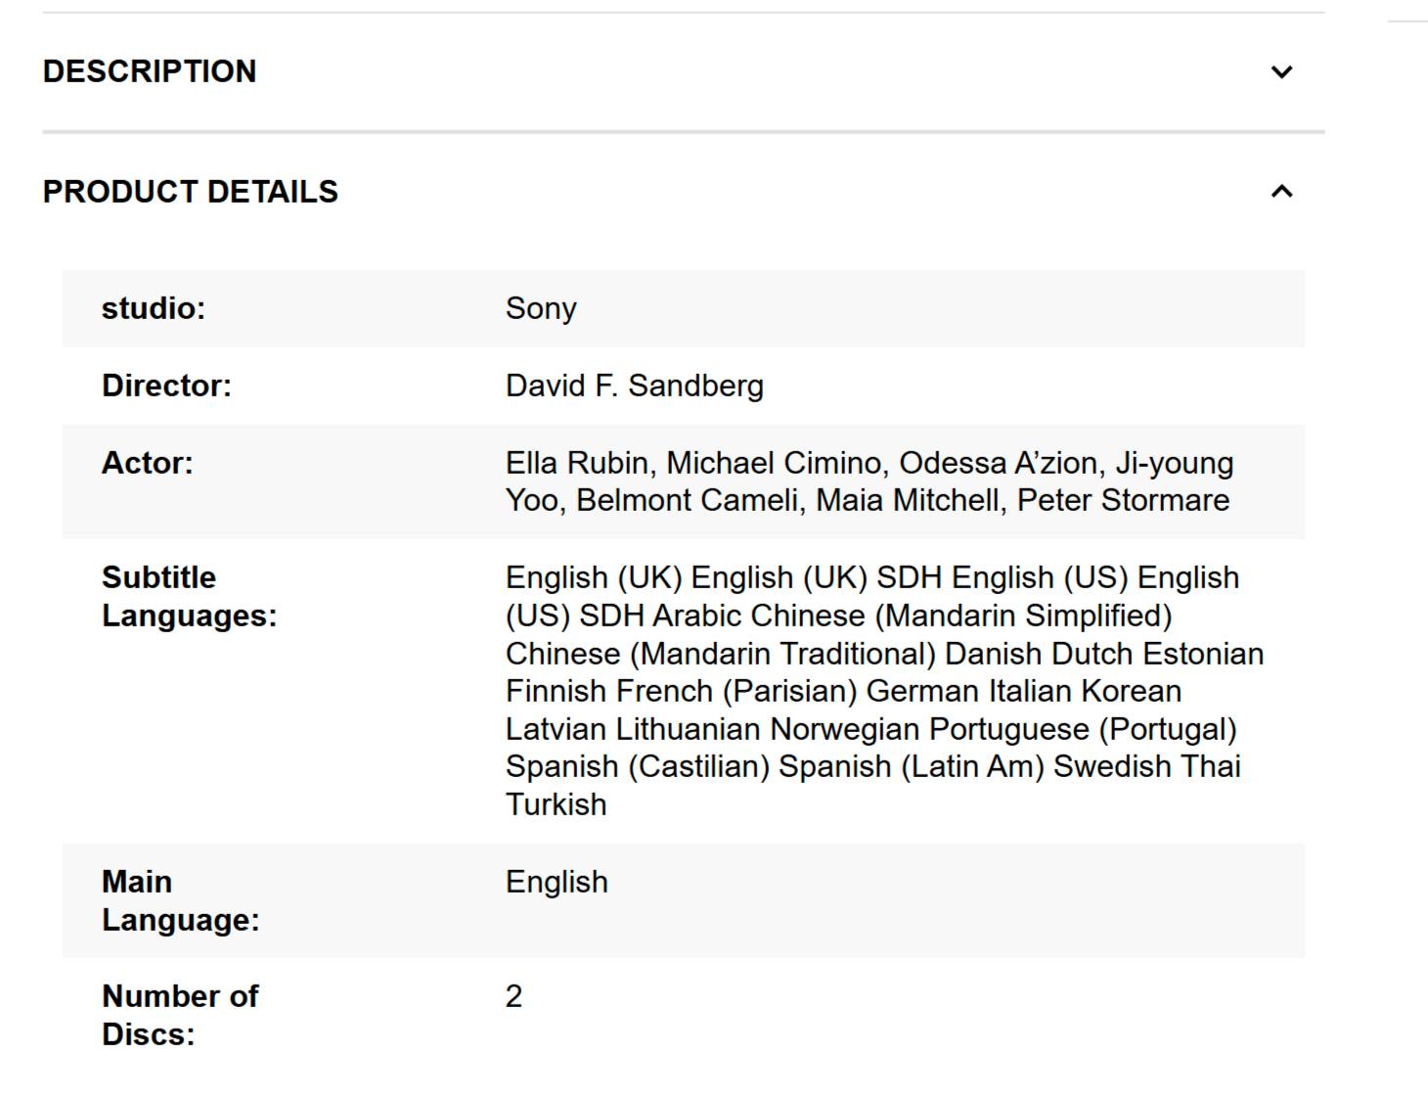Click the "Main Language:" row label
Image resolution: width=1428 pixels, height=1100 pixels.
point(180,900)
